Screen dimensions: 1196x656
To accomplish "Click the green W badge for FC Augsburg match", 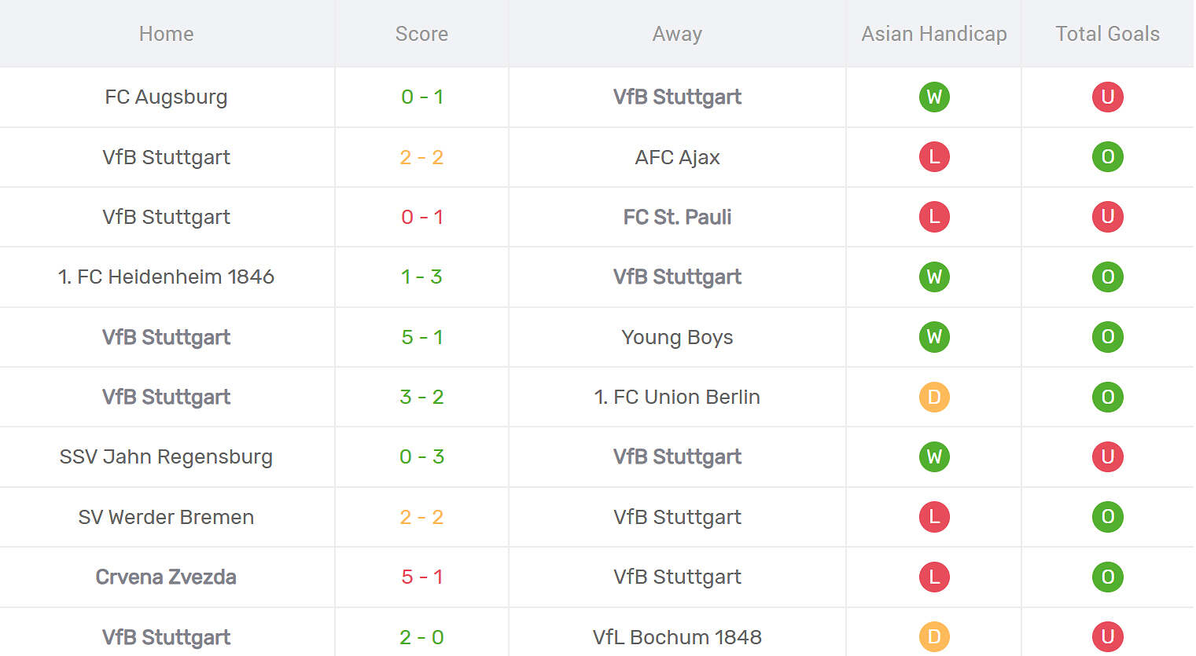I will click(x=934, y=97).
